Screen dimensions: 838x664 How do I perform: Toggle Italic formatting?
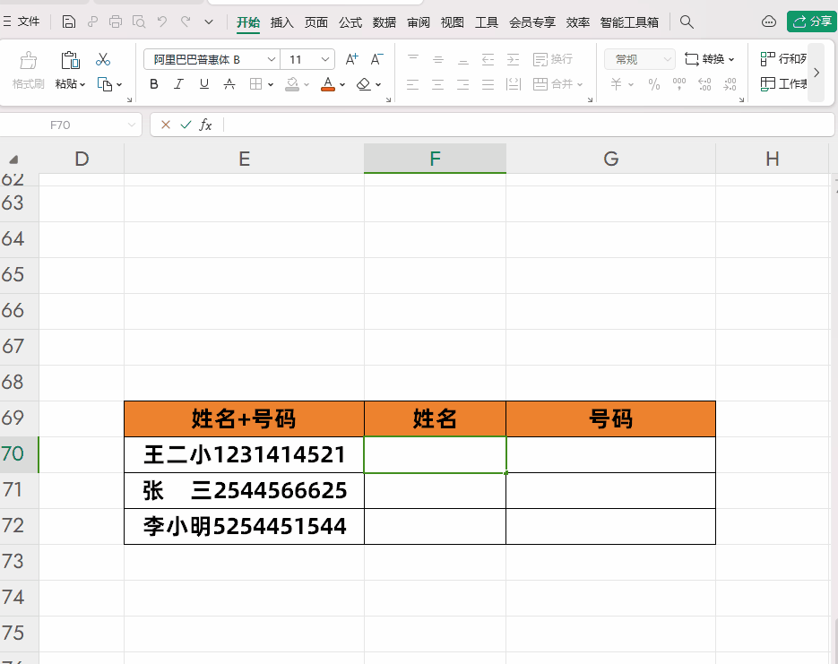click(x=178, y=83)
